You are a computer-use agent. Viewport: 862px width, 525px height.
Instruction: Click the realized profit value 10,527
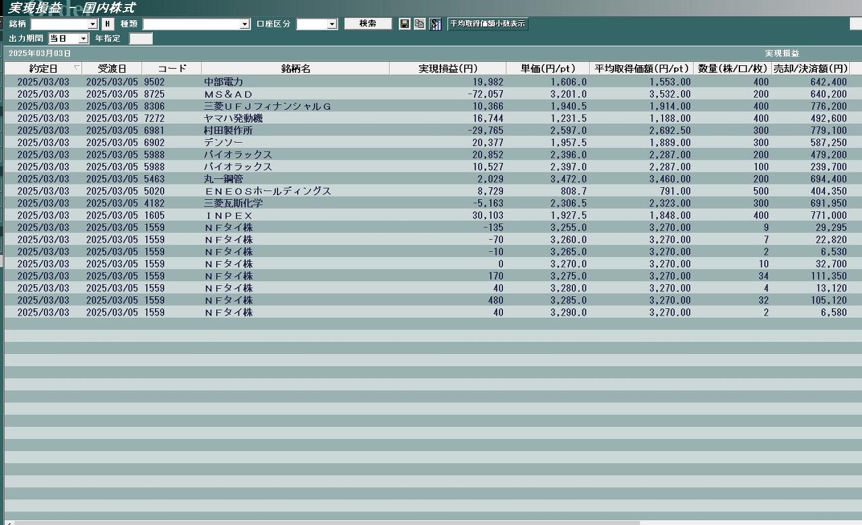coord(488,167)
